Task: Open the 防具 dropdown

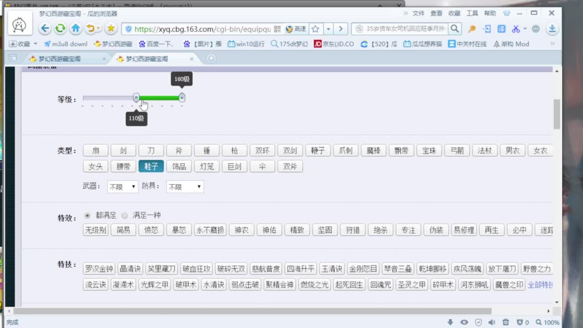Action: pos(185,187)
